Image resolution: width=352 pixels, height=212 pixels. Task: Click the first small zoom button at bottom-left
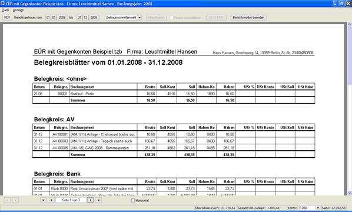(x=7, y=200)
